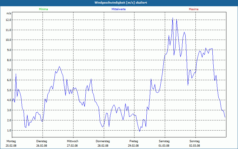Screen dimensions: 238x149
Task: Click the Donnerstag day label
Action: tap(103, 141)
